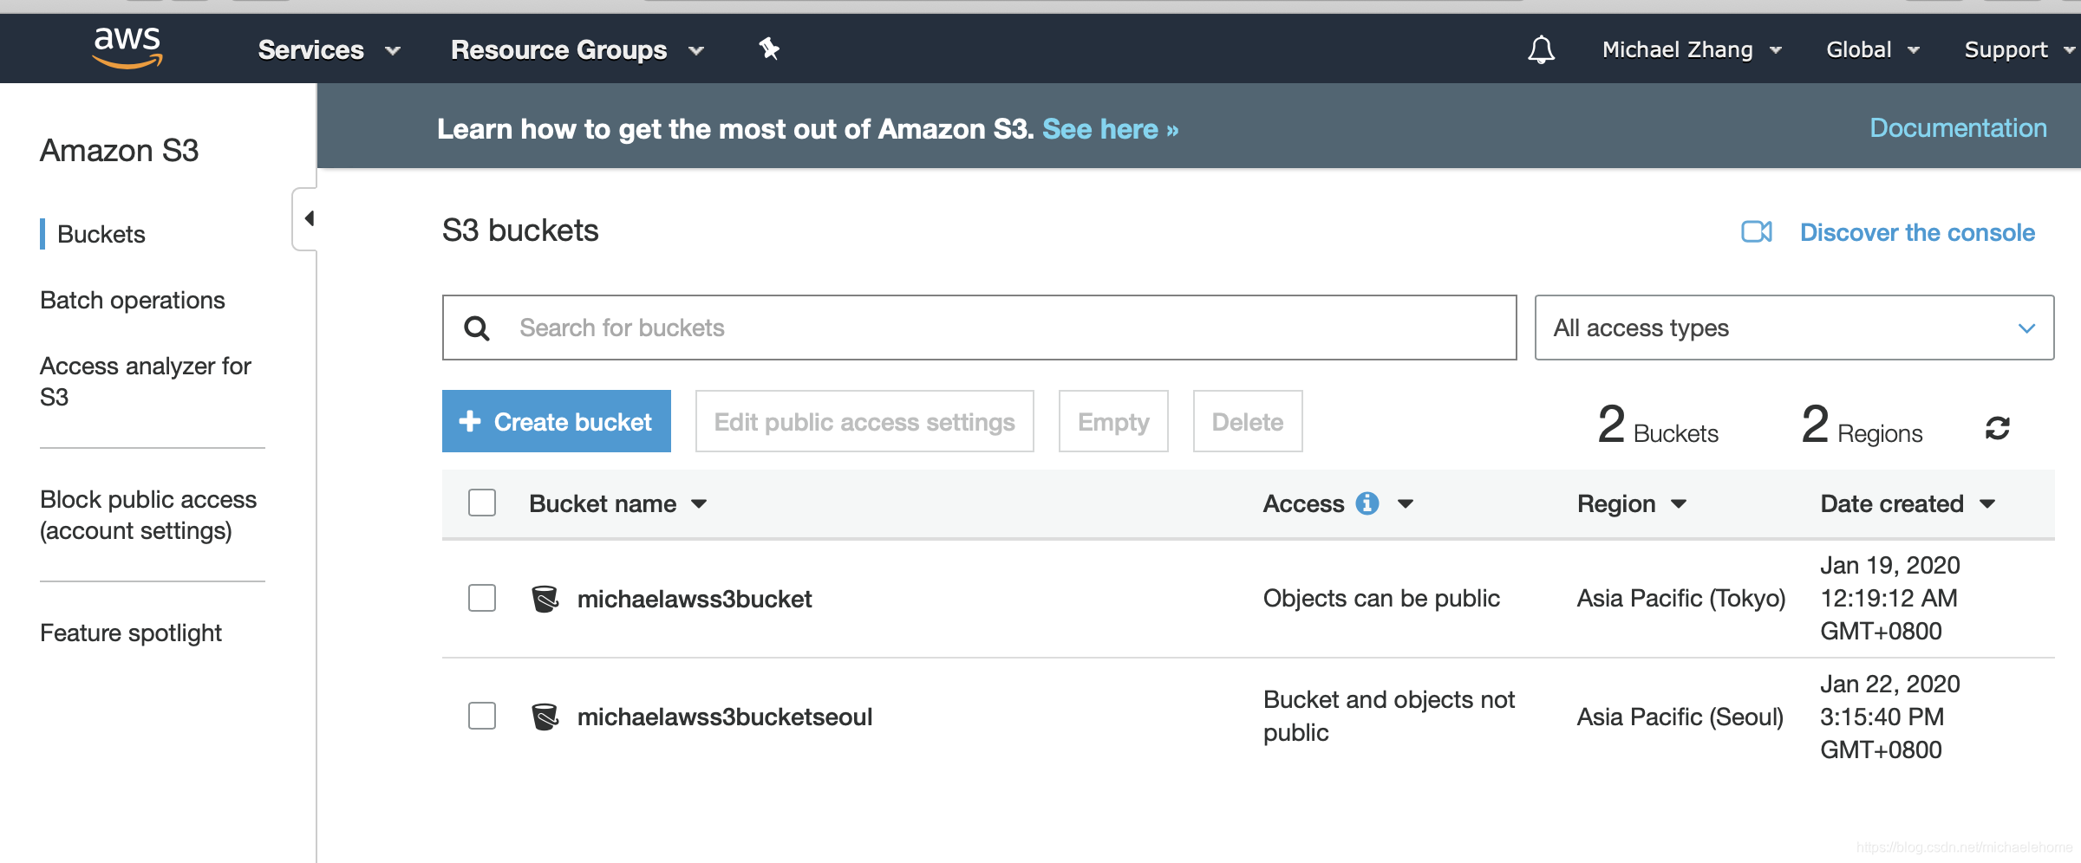The height and width of the screenshot is (863, 2081).
Task: Sort by the Date created column
Action: click(1908, 503)
